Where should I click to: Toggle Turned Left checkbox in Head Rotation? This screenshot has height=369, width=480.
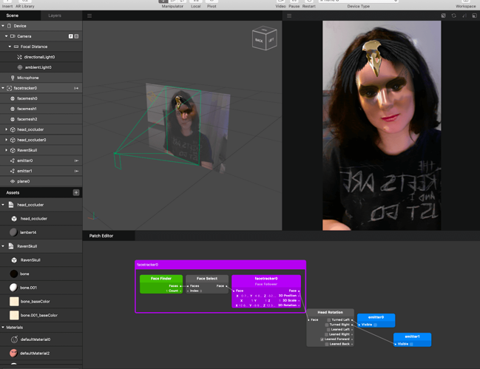(x=329, y=319)
